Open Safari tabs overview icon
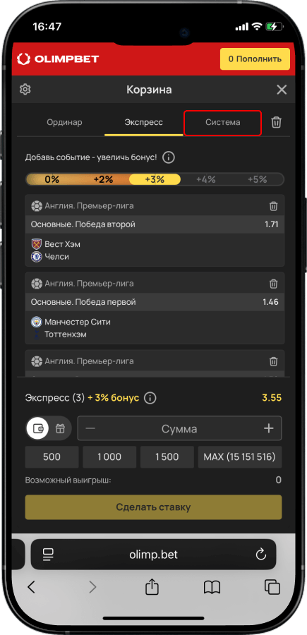 [x=272, y=587]
